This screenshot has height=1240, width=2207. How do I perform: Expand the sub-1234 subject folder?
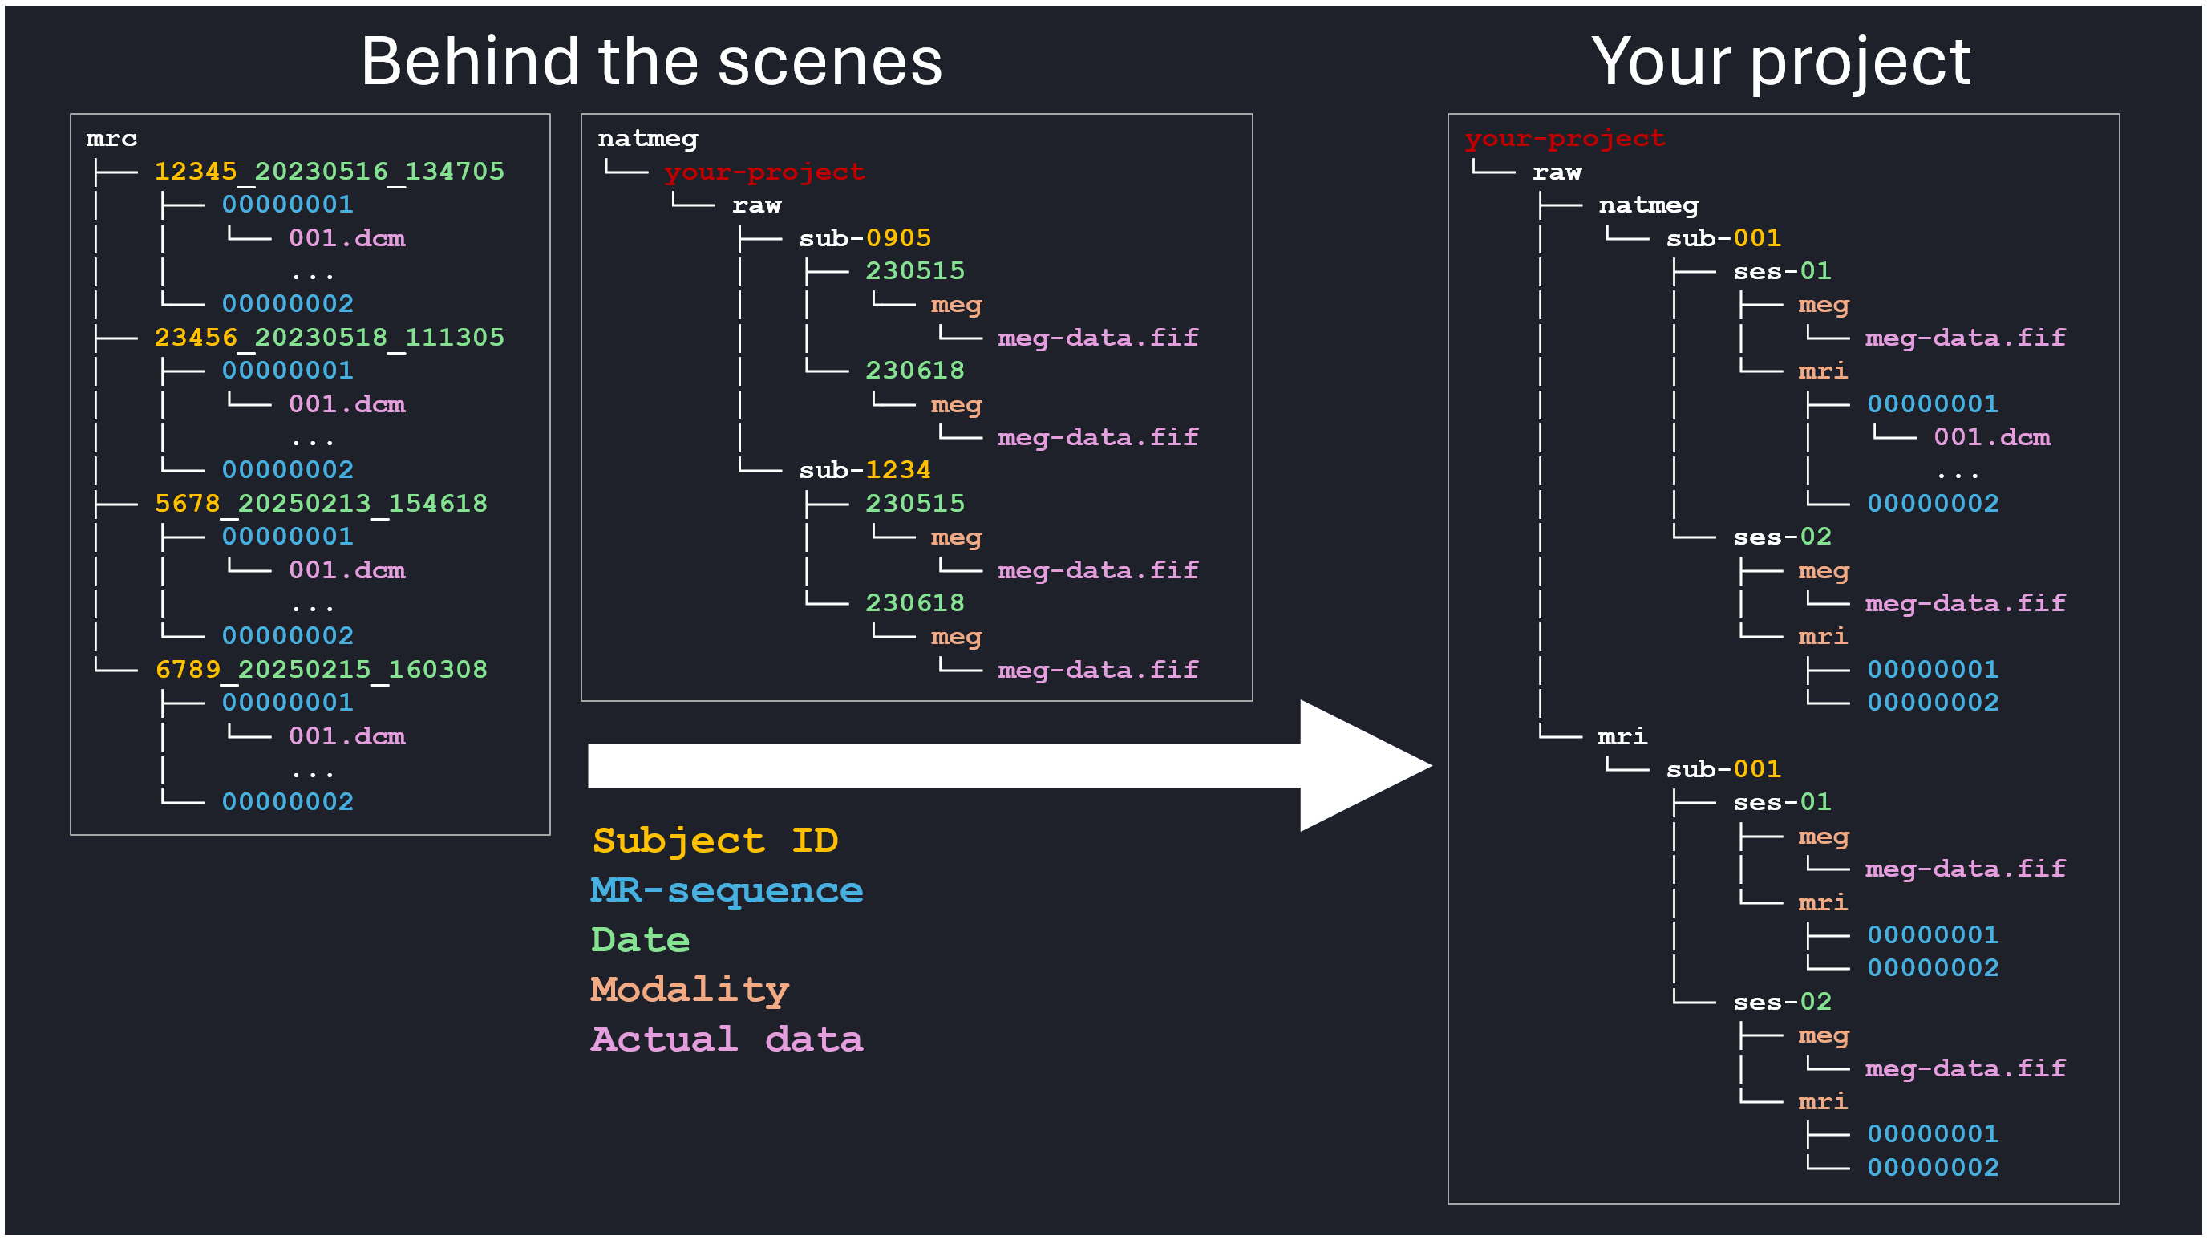[x=865, y=468]
